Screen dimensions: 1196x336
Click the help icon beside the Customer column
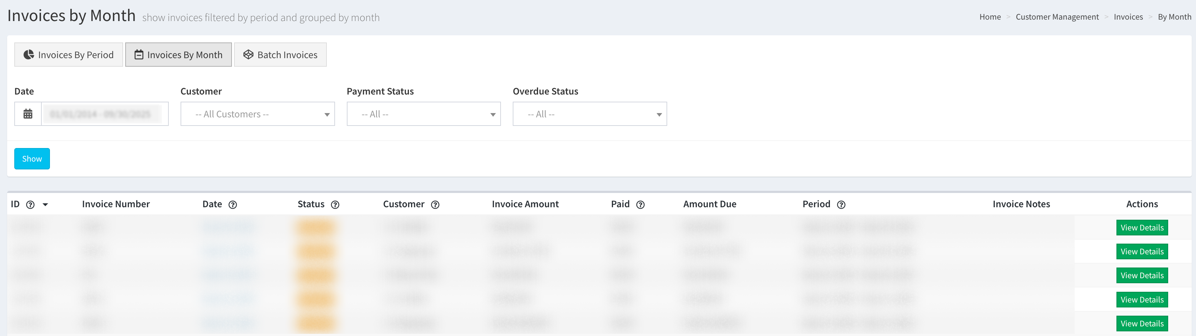tap(435, 204)
